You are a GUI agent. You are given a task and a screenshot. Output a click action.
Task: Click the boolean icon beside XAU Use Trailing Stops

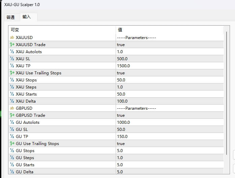point(12,73)
